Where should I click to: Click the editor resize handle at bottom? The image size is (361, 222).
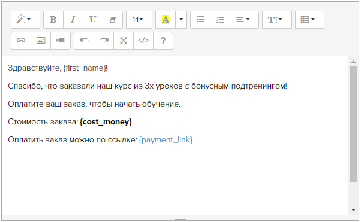pos(180,218)
